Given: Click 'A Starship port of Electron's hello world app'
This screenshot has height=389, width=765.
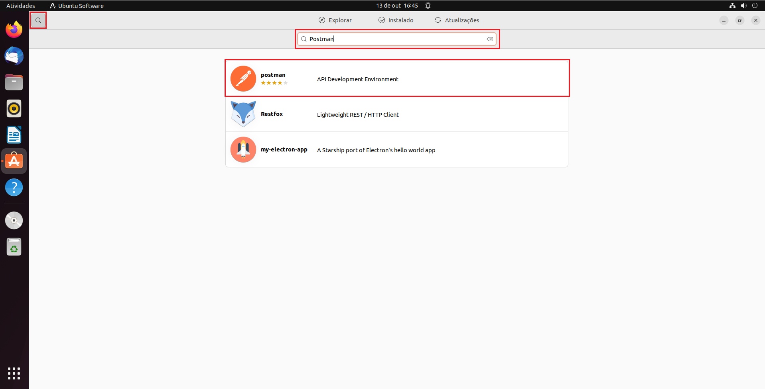Looking at the screenshot, I should pos(376,150).
